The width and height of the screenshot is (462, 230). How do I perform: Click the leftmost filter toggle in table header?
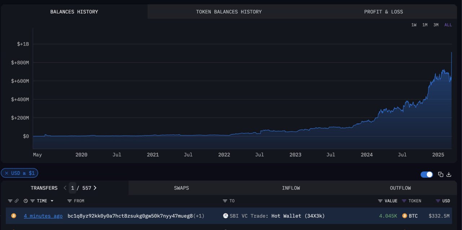[x=10, y=201]
